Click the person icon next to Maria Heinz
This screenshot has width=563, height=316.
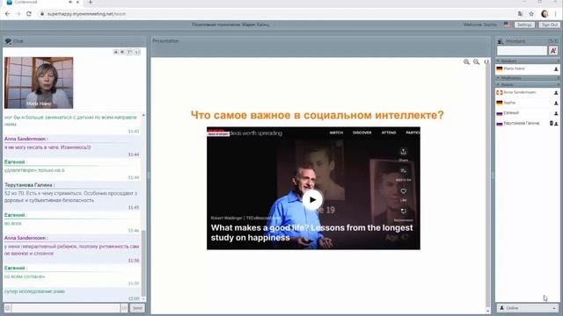point(556,68)
